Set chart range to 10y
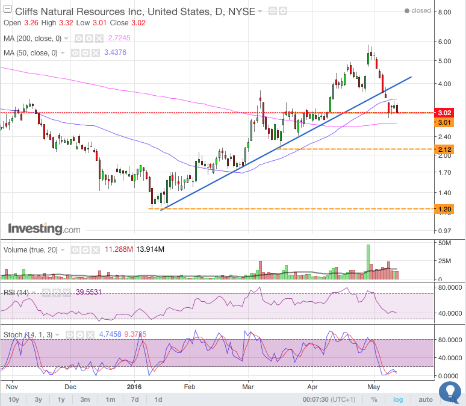Image resolution: width=466 pixels, height=406 pixels. pyautogui.click(x=14, y=399)
